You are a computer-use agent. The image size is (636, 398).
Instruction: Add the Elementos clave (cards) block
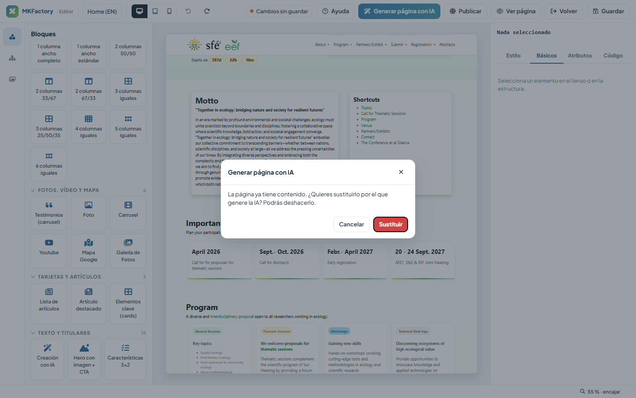click(128, 304)
